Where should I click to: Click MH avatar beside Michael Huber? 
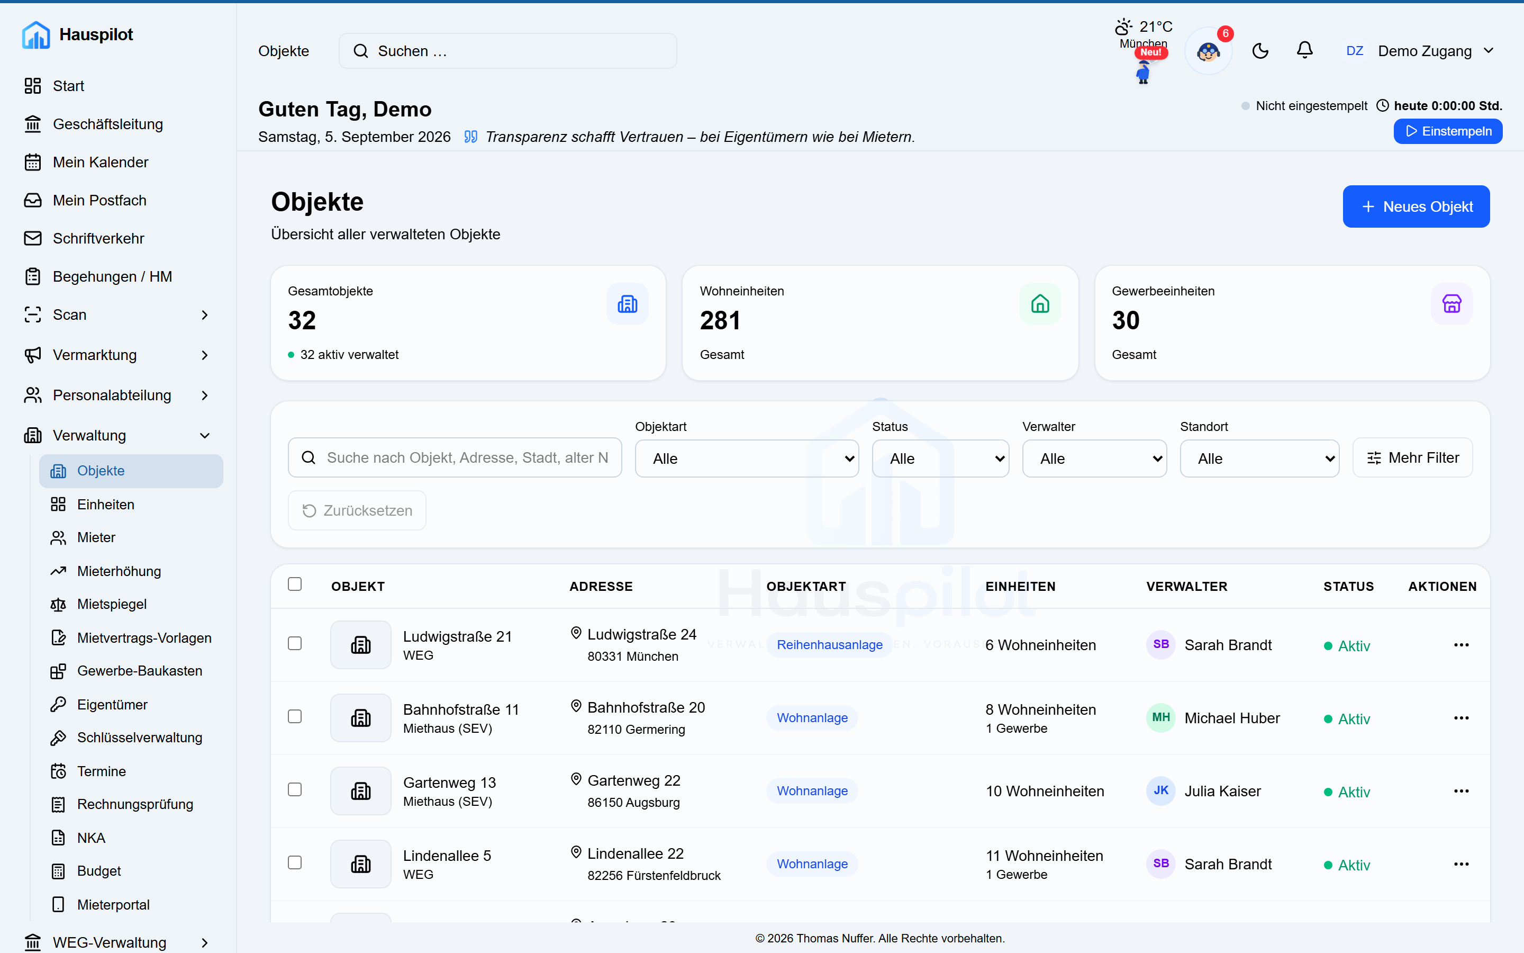point(1160,717)
